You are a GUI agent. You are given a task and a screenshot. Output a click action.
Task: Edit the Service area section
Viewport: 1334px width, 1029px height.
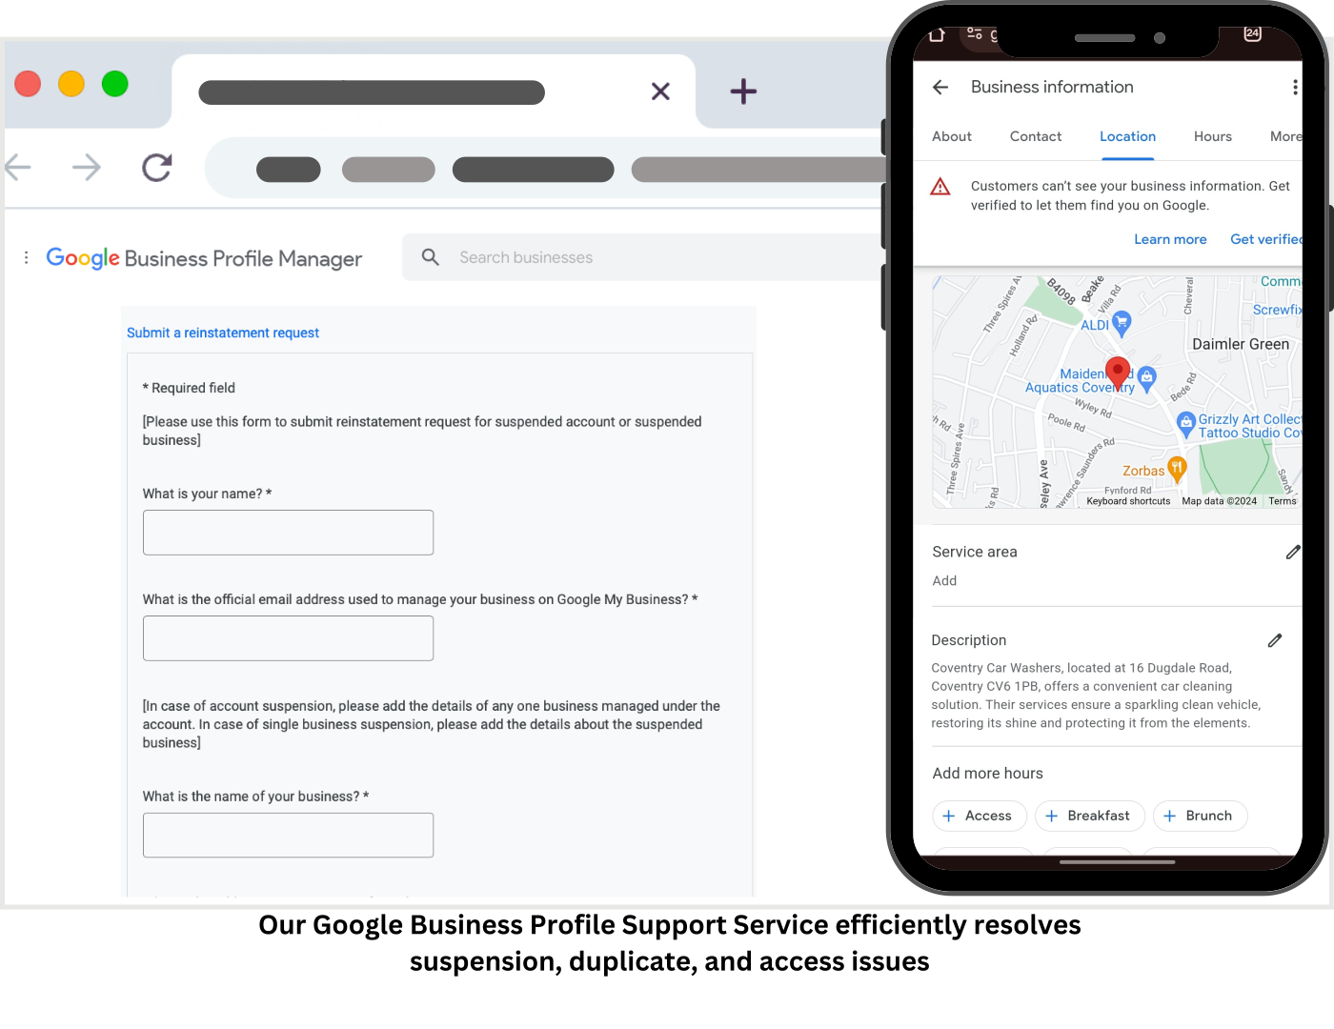click(x=1293, y=552)
